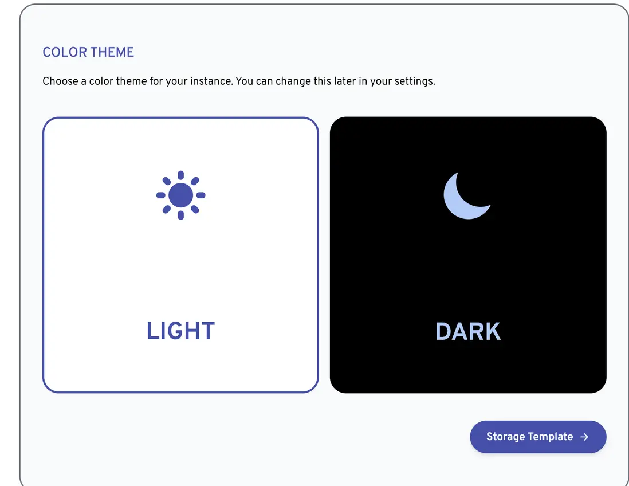Click the crescent moon icon
This screenshot has height=486, width=629.
465,196
